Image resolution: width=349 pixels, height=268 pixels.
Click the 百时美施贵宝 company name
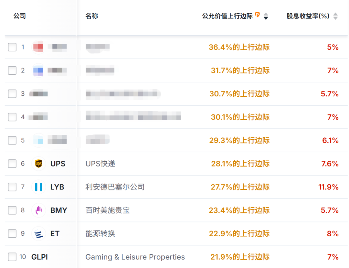tap(108, 210)
